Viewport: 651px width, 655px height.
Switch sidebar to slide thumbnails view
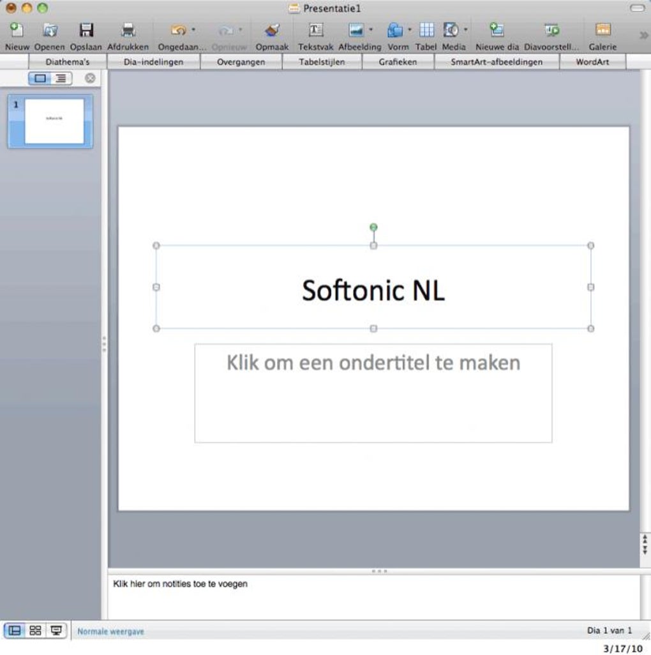coord(40,78)
